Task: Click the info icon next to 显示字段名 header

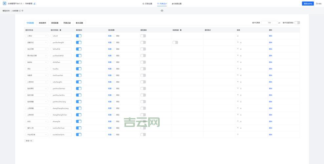Action: coord(60,30)
